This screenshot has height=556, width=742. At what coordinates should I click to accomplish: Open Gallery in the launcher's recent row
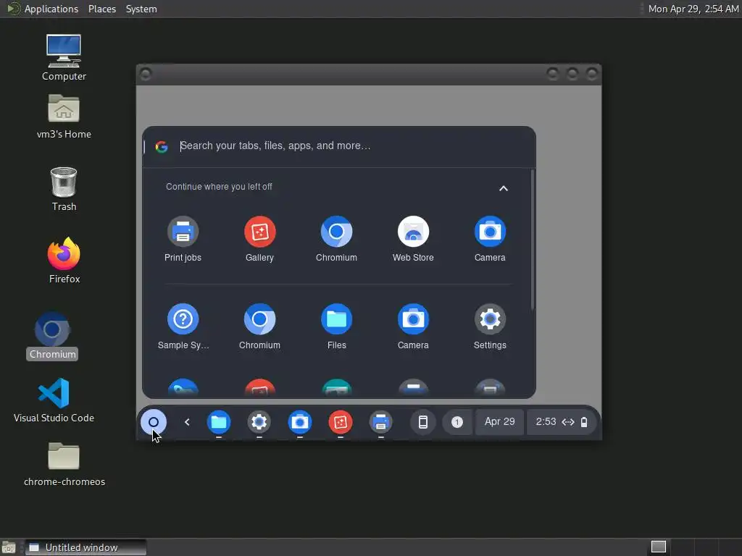tap(259, 239)
